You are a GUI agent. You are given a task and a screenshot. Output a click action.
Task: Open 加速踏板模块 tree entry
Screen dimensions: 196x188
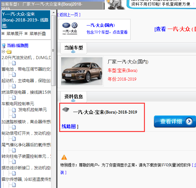click(26, 122)
